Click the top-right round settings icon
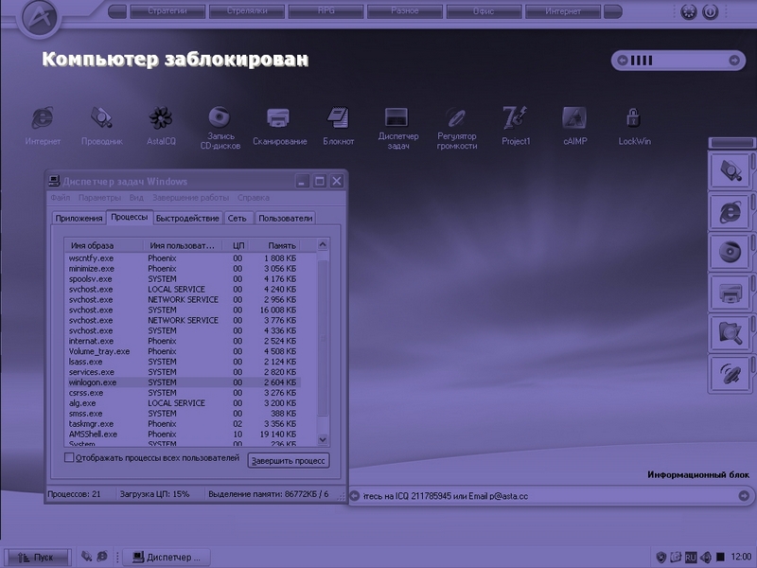The image size is (757, 568). (689, 11)
